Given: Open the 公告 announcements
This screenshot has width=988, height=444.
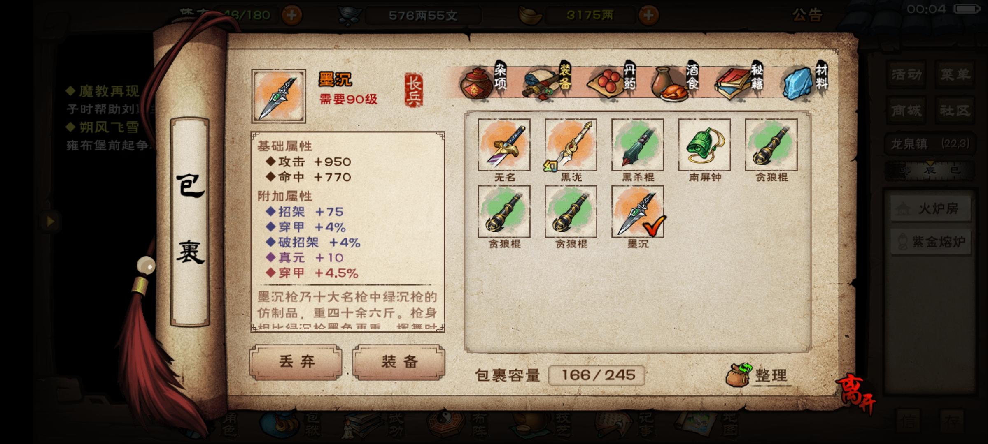Looking at the screenshot, I should 807,15.
